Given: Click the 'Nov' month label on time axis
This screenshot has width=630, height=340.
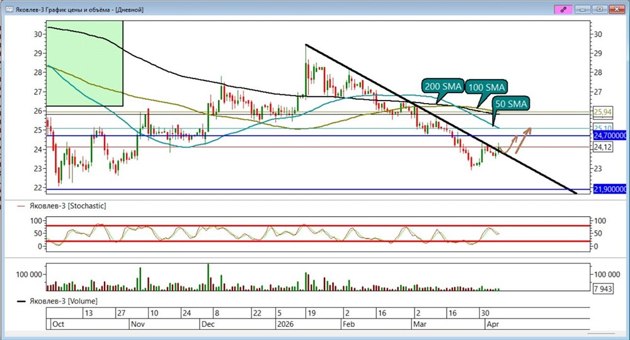Looking at the screenshot, I should [x=137, y=324].
